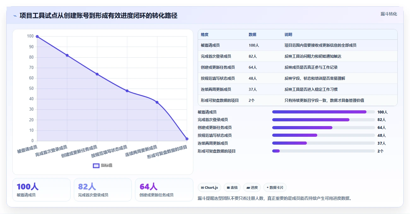410x214 pixels.
Task: Click the 维度 table column header
Action: 205,35
